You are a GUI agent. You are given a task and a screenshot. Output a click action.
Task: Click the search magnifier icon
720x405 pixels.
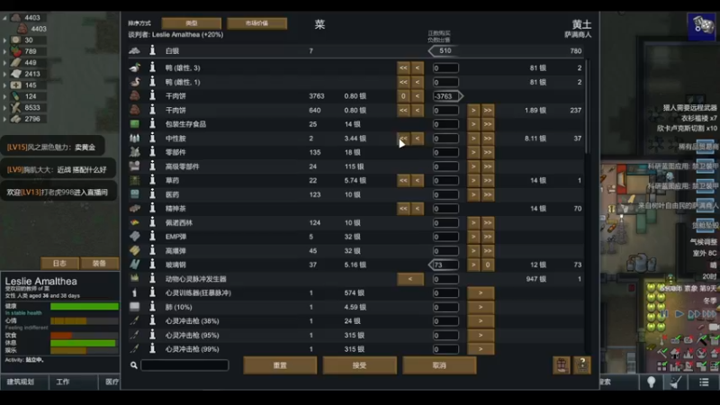(x=133, y=365)
